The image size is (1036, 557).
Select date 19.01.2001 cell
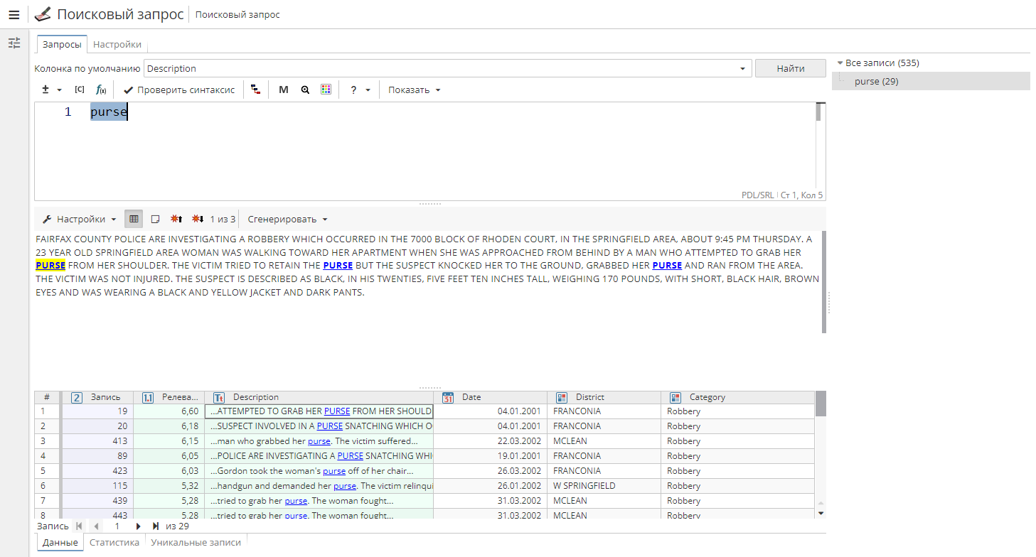[491, 456]
